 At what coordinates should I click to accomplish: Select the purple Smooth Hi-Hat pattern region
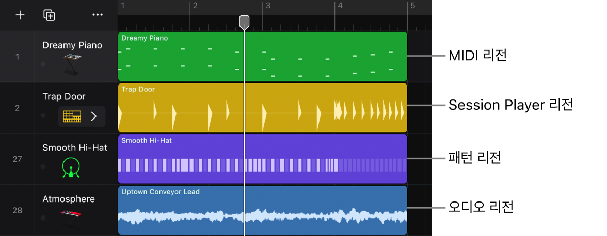[262, 159]
